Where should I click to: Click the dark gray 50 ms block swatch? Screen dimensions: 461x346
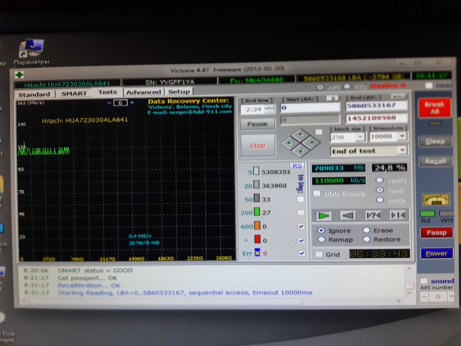[256, 198]
